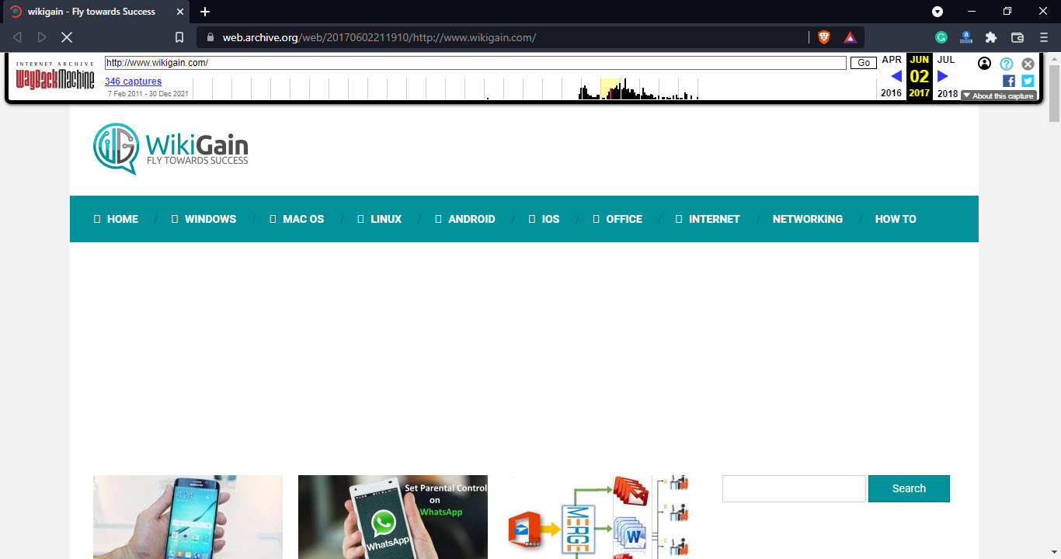Click the Go button in Wayback toolbar

pos(864,63)
